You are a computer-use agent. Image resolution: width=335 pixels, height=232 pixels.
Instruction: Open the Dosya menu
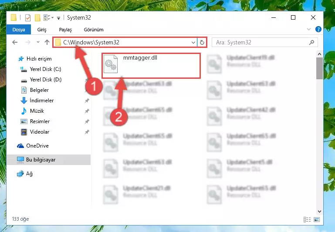(x=19, y=30)
